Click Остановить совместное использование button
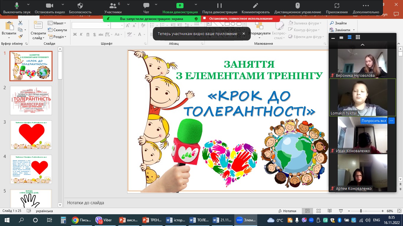The width and height of the screenshot is (403, 226). coord(240,19)
